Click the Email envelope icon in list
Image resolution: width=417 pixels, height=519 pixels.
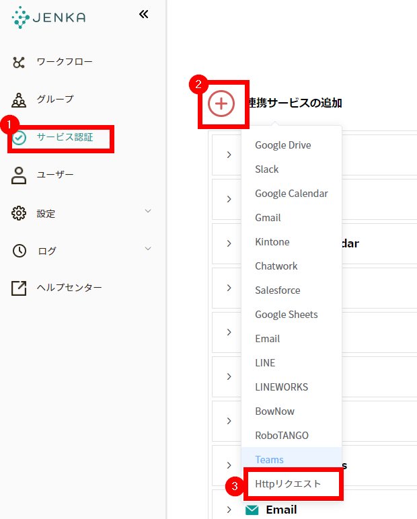(252, 510)
